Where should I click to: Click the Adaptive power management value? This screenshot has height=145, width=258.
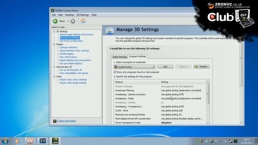(166, 122)
